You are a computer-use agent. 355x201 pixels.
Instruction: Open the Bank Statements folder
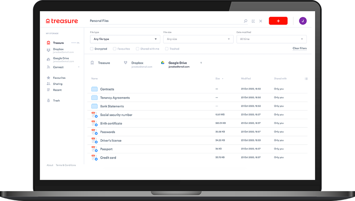point(197,106)
